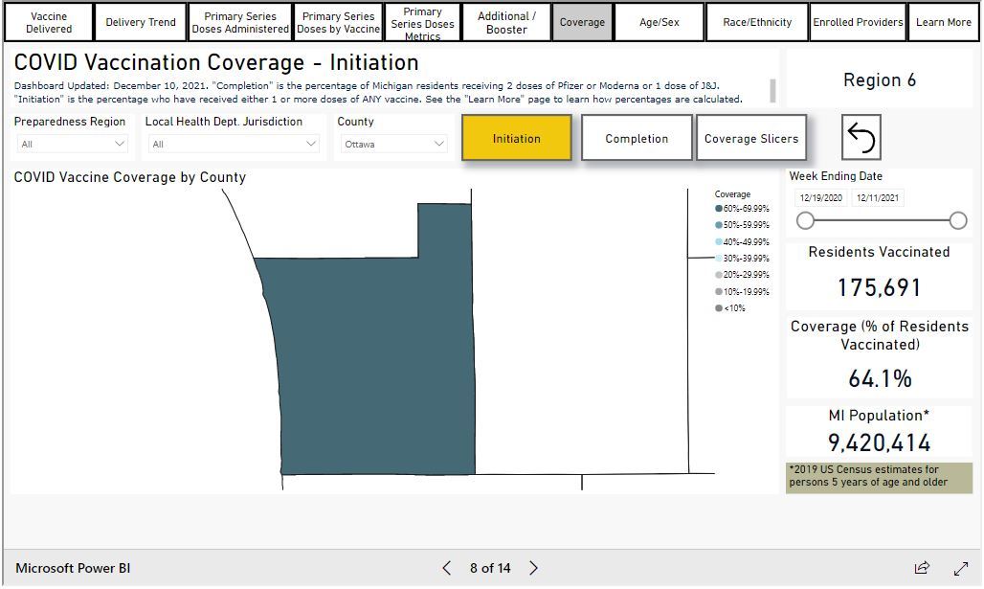The image size is (984, 589).
Task: Toggle the Completion view button
Action: (x=637, y=138)
